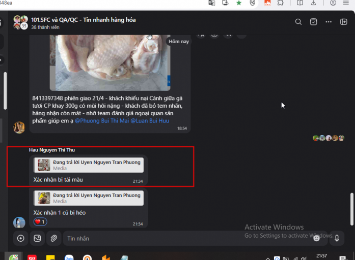
Task: Open the group calendar and reminders icon
Action: [x=313, y=22]
